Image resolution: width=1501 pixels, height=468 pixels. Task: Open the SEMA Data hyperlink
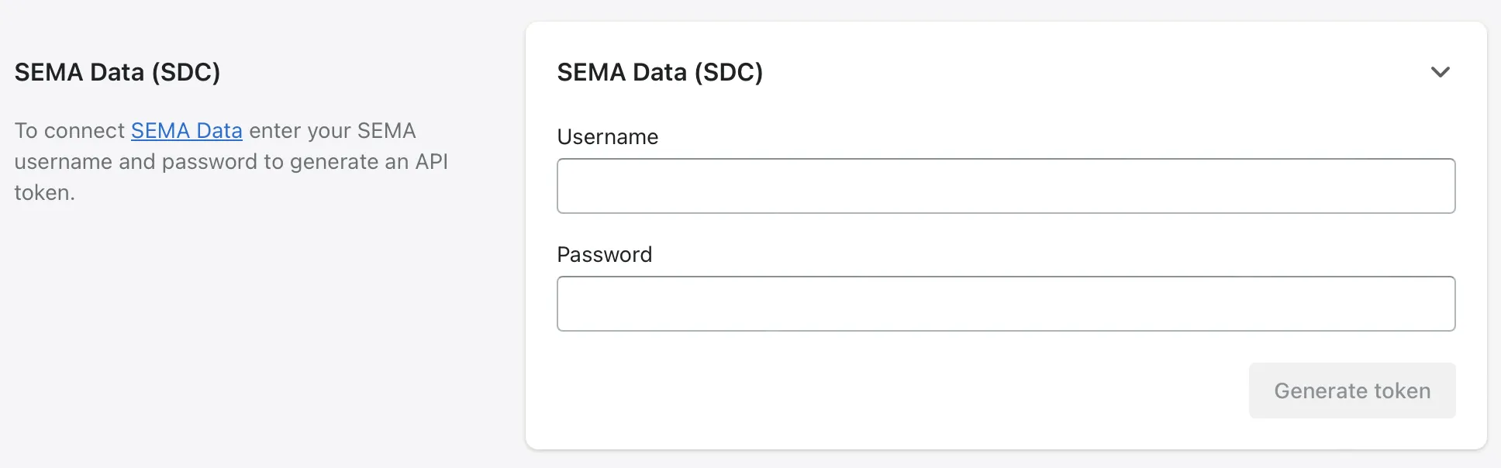pos(186,130)
